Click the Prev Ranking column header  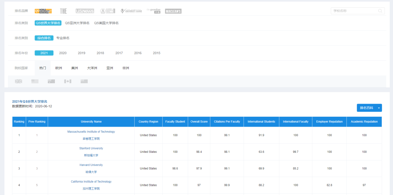37,122
